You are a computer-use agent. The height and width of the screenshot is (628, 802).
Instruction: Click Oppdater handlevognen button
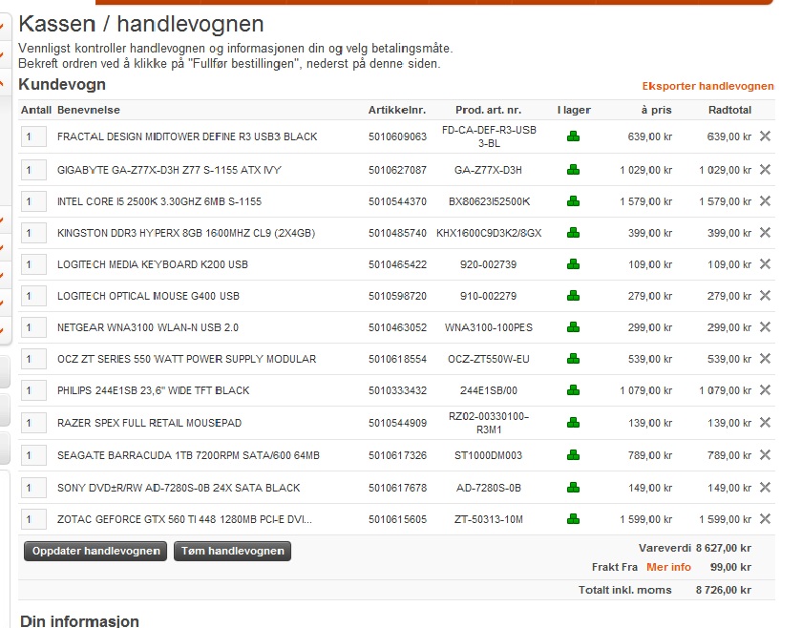click(95, 552)
